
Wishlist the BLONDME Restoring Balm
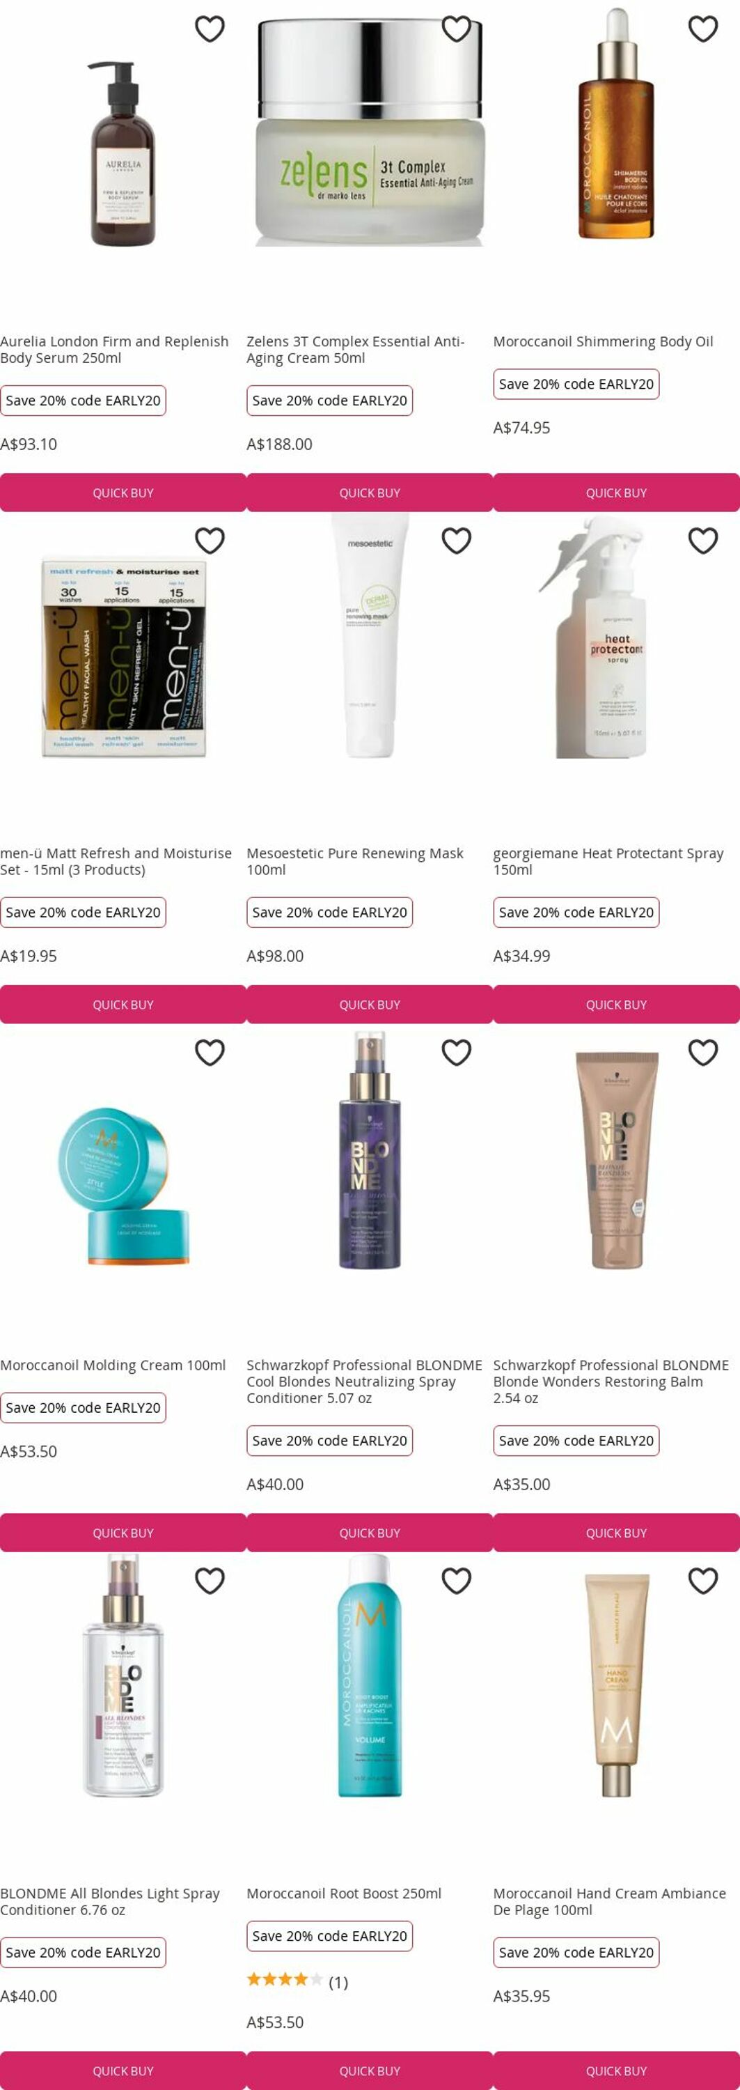pyautogui.click(x=702, y=1052)
